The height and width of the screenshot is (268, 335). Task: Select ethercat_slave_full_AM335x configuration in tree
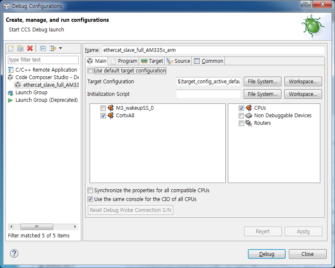click(51, 85)
